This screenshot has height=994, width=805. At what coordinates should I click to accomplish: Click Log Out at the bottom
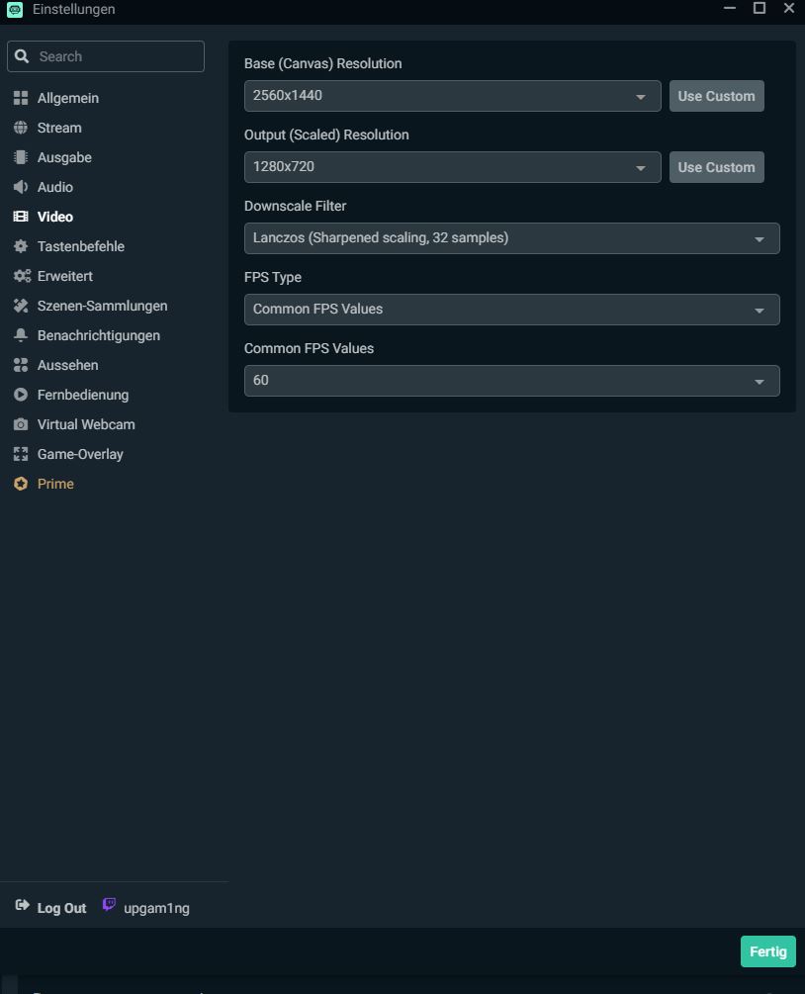point(61,907)
